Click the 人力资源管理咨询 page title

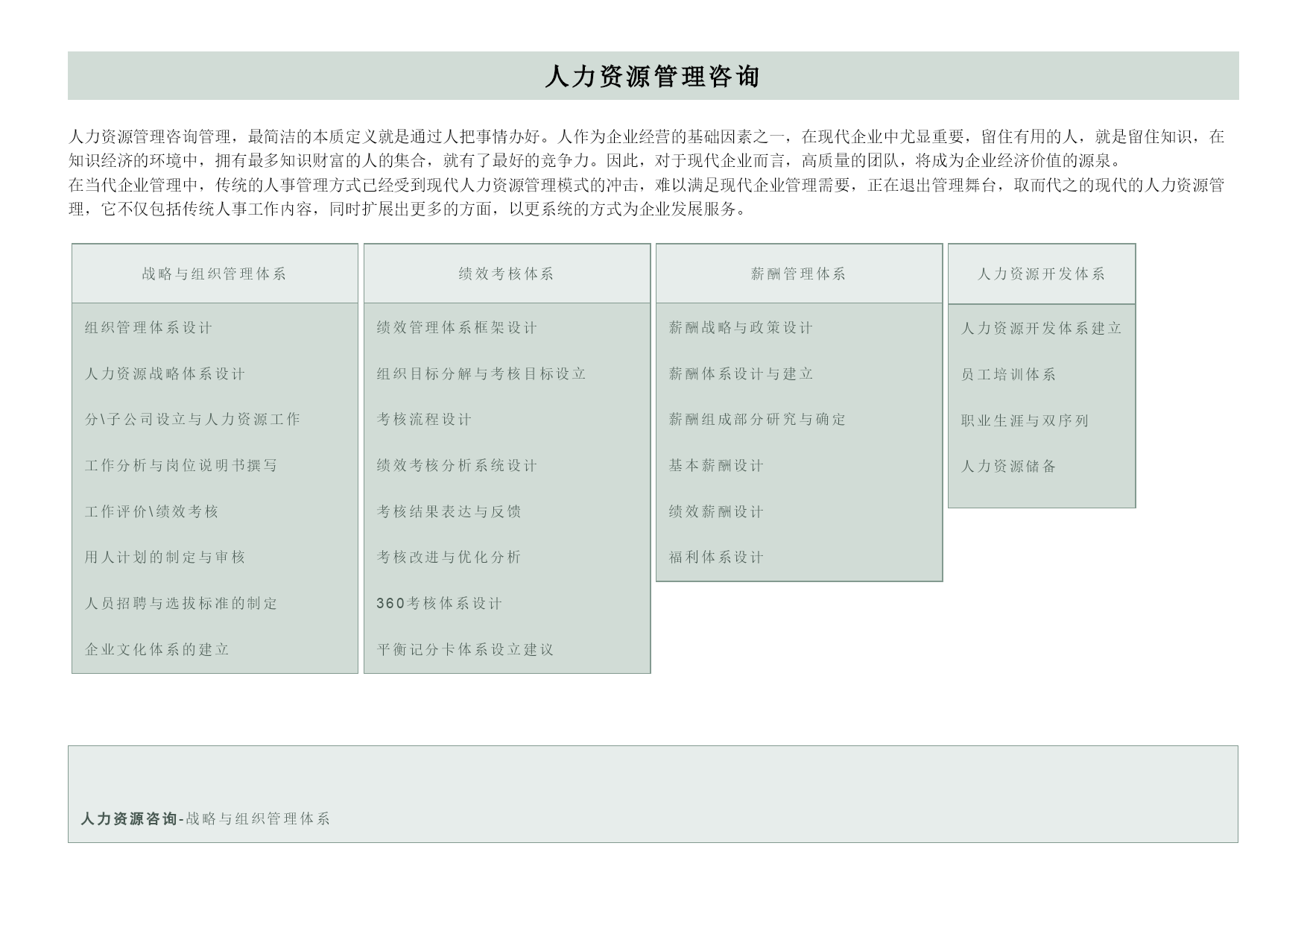[x=652, y=76]
